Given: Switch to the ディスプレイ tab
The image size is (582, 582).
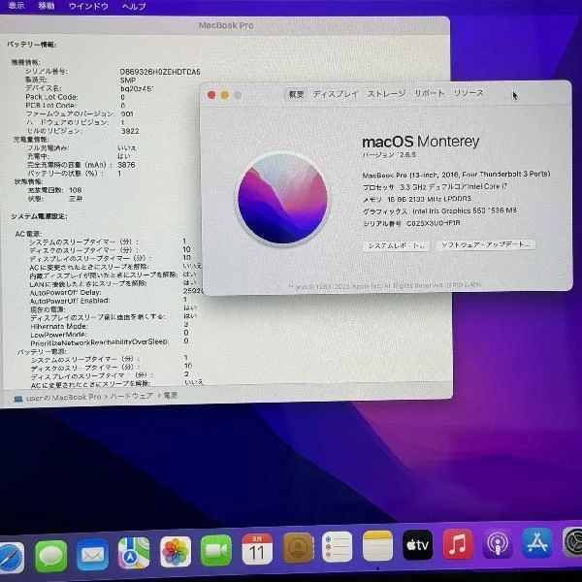Looking at the screenshot, I should coord(336,94).
